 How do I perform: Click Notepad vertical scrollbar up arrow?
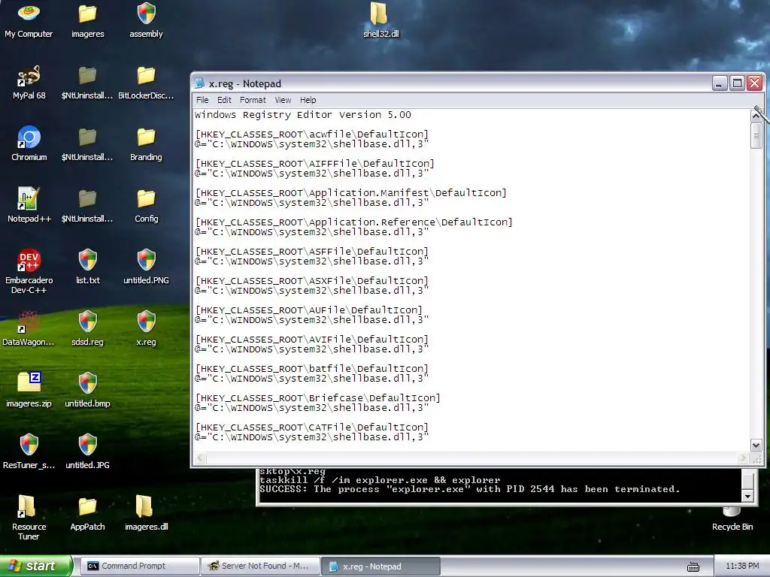(756, 116)
